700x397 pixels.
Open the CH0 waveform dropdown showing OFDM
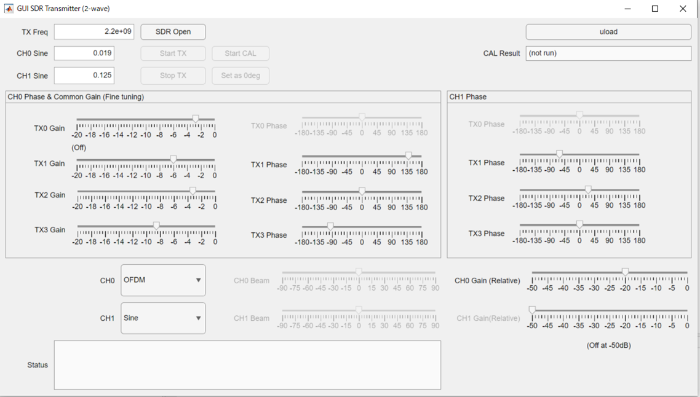[x=163, y=280]
